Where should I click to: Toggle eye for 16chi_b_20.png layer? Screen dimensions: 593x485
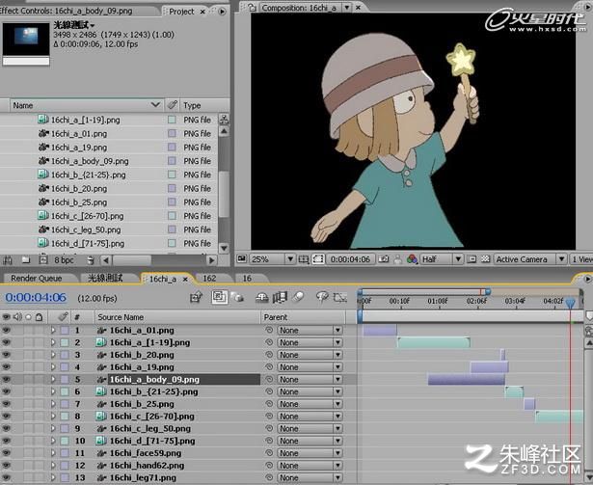point(6,355)
